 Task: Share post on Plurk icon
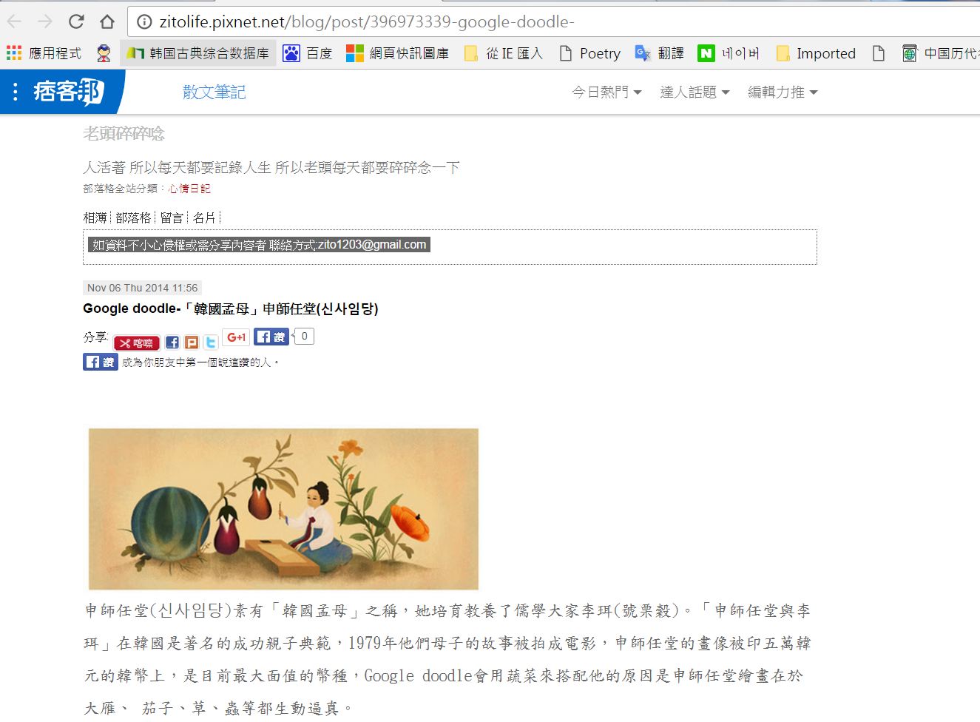point(192,343)
